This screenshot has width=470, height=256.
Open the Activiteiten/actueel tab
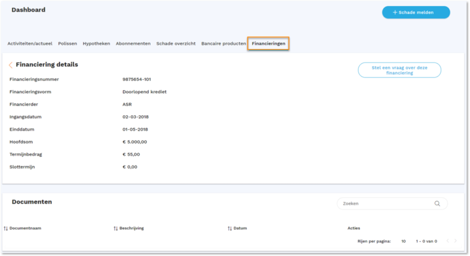click(x=30, y=43)
